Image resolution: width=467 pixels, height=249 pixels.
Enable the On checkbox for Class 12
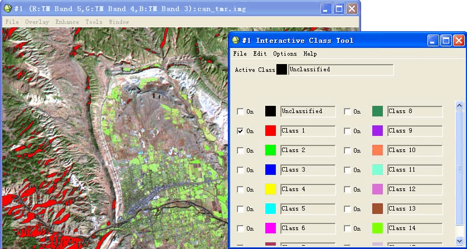[x=347, y=190]
